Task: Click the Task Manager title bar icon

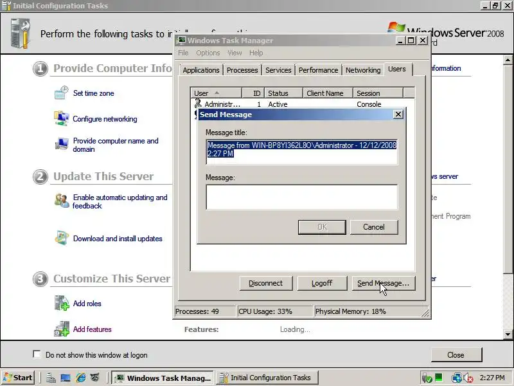Action: click(x=181, y=41)
